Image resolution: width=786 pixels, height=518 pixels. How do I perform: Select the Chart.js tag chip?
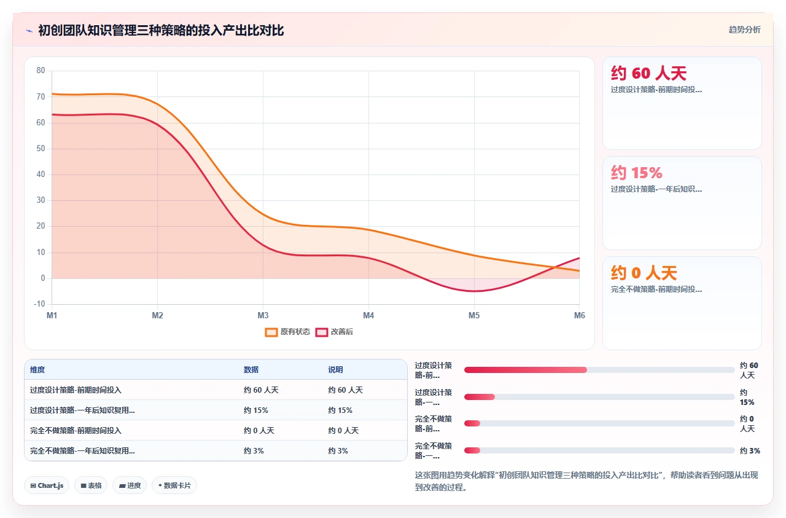[x=47, y=485]
